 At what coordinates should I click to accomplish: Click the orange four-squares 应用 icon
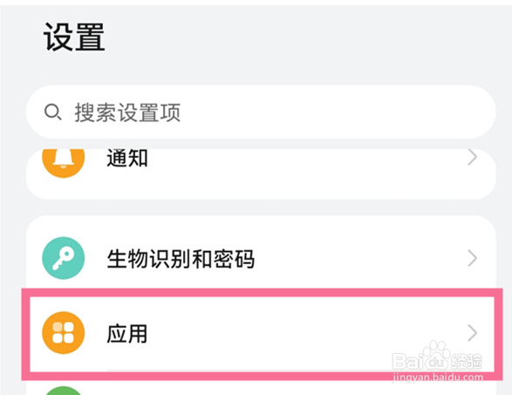tap(64, 332)
